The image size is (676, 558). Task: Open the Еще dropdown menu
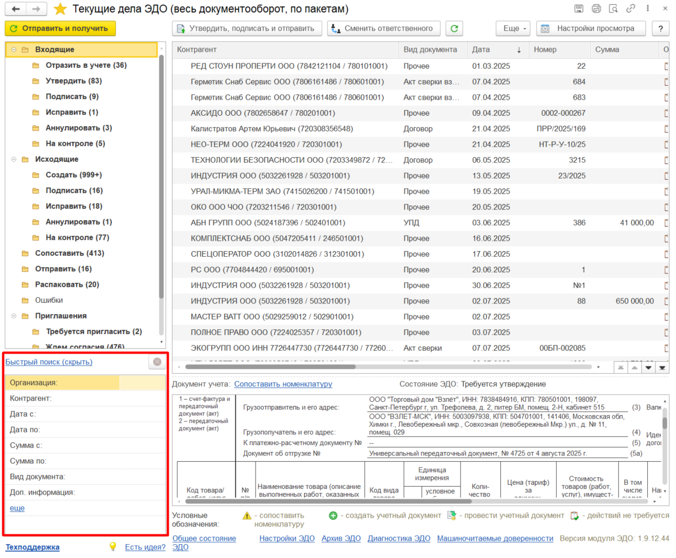513,28
